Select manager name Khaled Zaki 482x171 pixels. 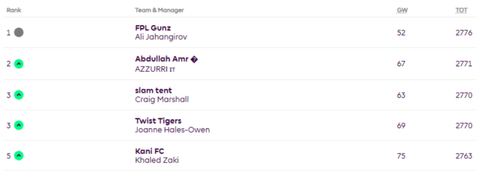(157, 160)
